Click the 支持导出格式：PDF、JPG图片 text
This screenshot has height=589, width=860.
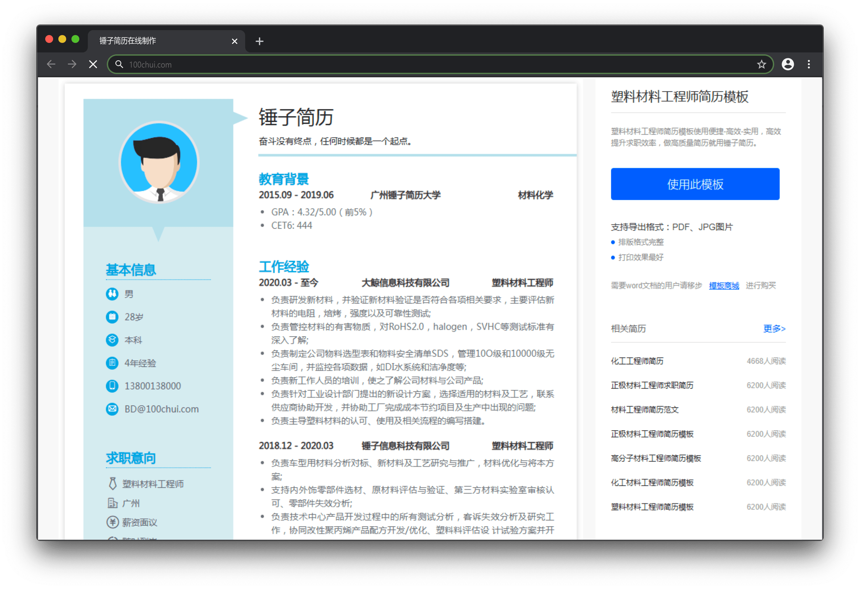pos(672,227)
